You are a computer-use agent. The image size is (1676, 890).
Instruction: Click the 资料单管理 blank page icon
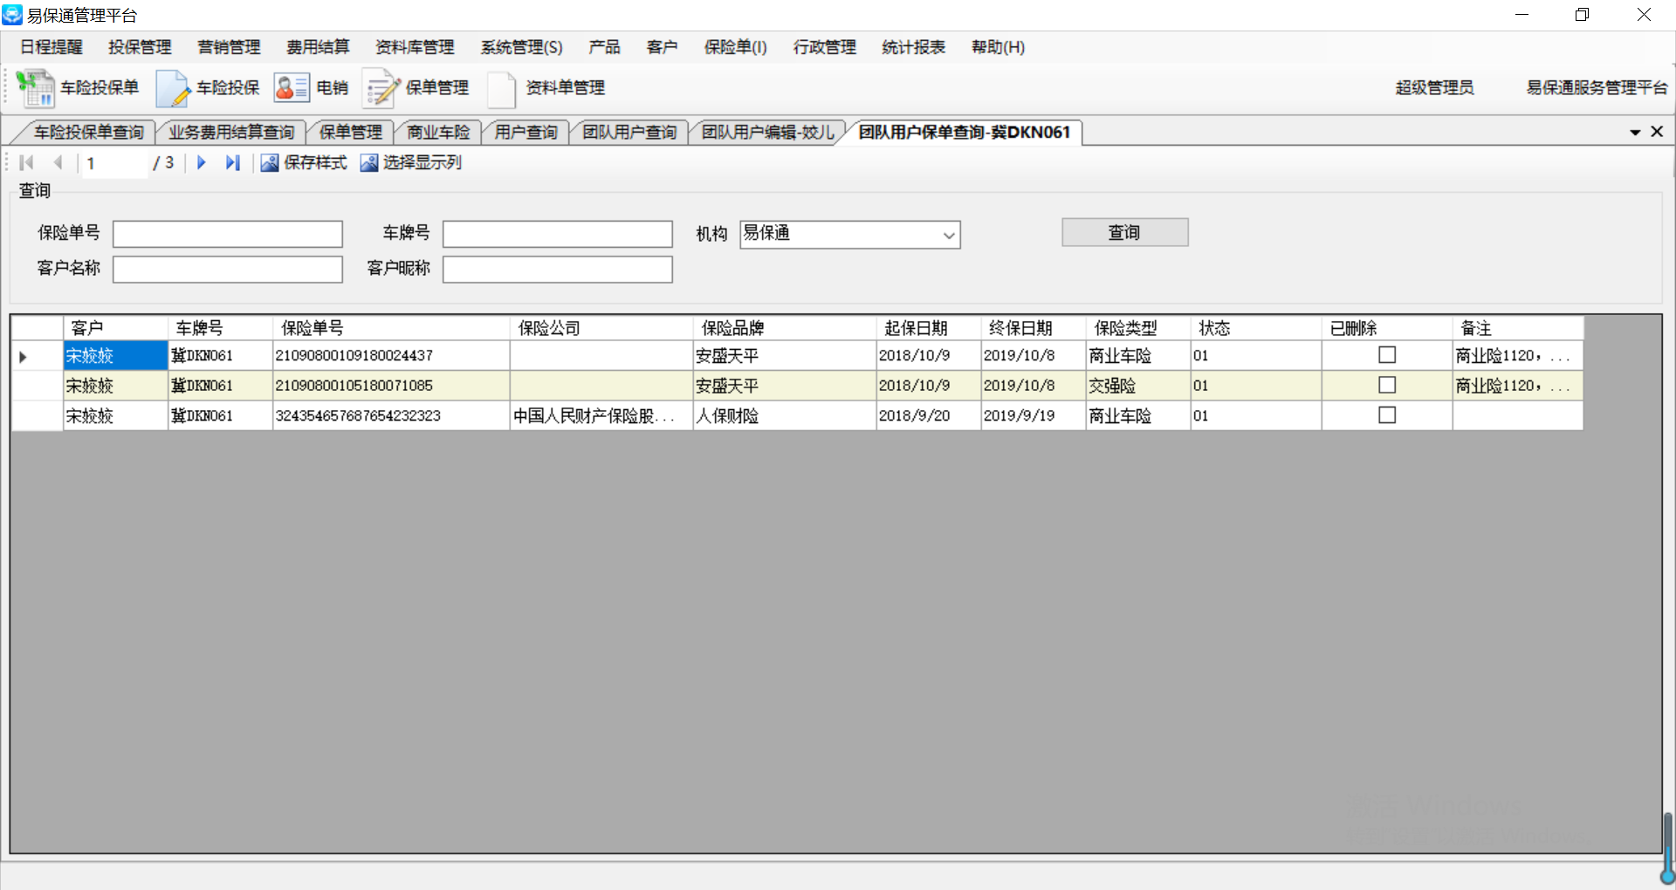(502, 88)
